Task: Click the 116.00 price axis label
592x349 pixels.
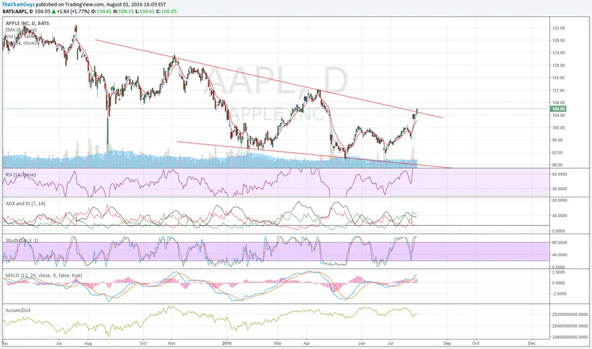Action: [x=558, y=78]
